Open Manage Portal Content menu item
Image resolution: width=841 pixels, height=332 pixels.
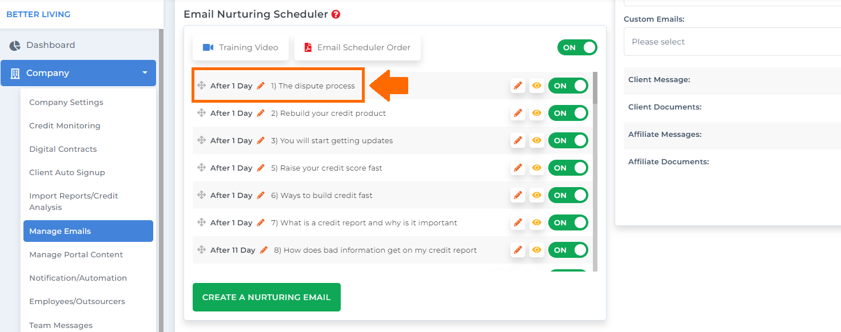point(76,254)
